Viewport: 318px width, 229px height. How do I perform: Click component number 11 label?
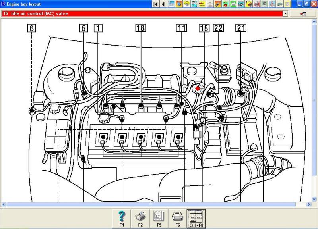point(182,28)
